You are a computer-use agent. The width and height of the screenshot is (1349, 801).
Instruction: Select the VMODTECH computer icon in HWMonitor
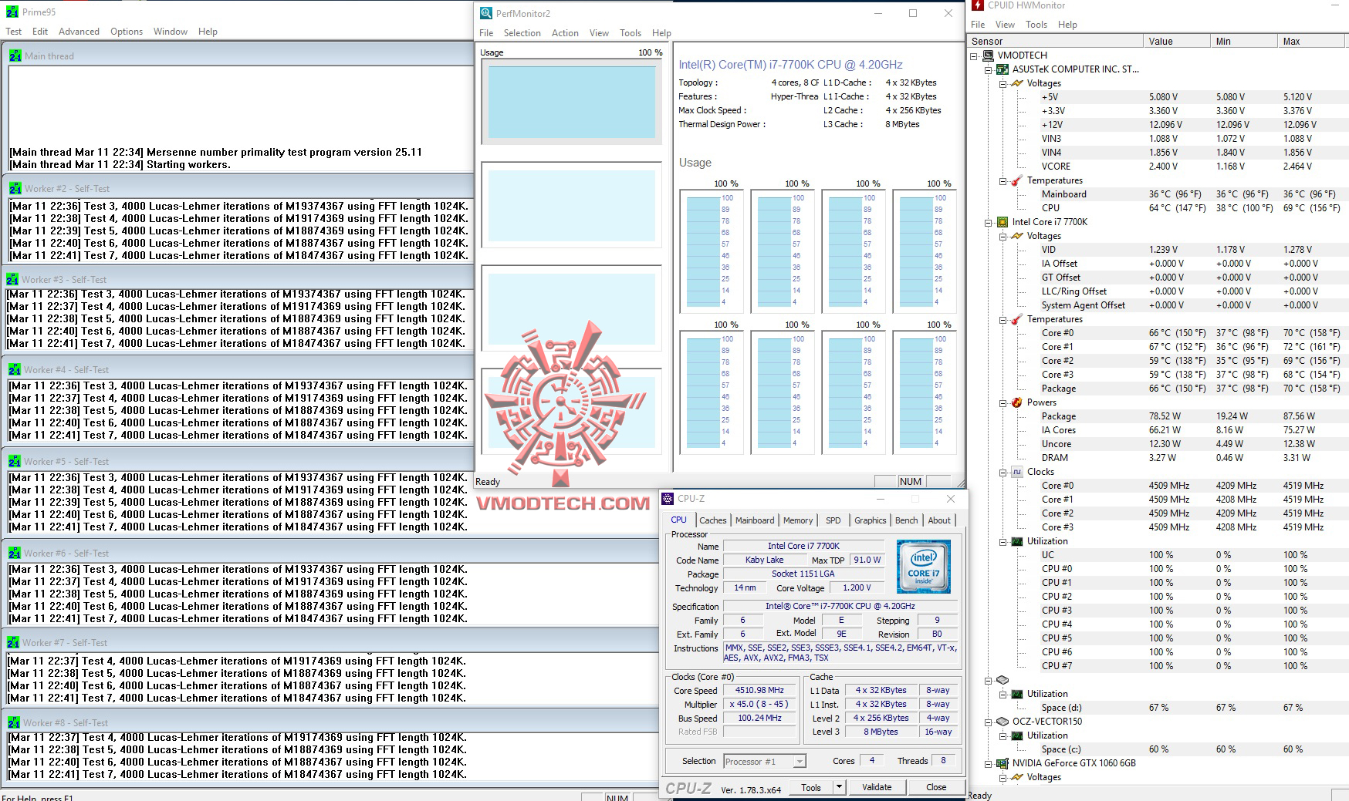pos(989,56)
